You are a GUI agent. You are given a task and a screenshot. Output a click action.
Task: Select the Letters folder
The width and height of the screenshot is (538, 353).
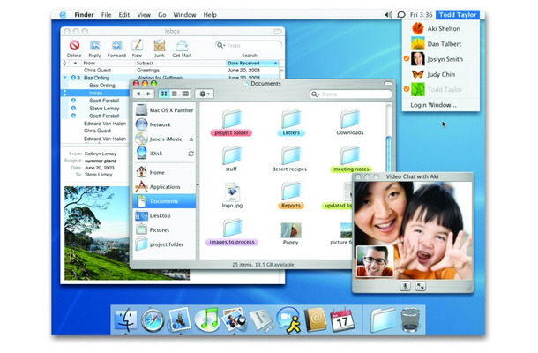coord(291,123)
